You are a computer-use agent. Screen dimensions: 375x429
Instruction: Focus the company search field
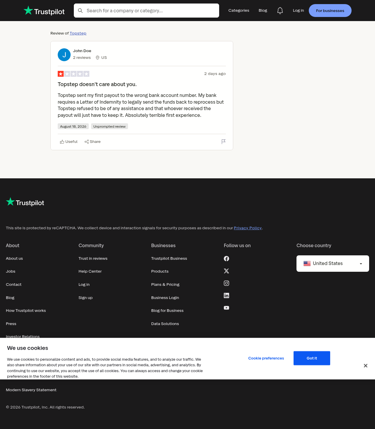(146, 11)
